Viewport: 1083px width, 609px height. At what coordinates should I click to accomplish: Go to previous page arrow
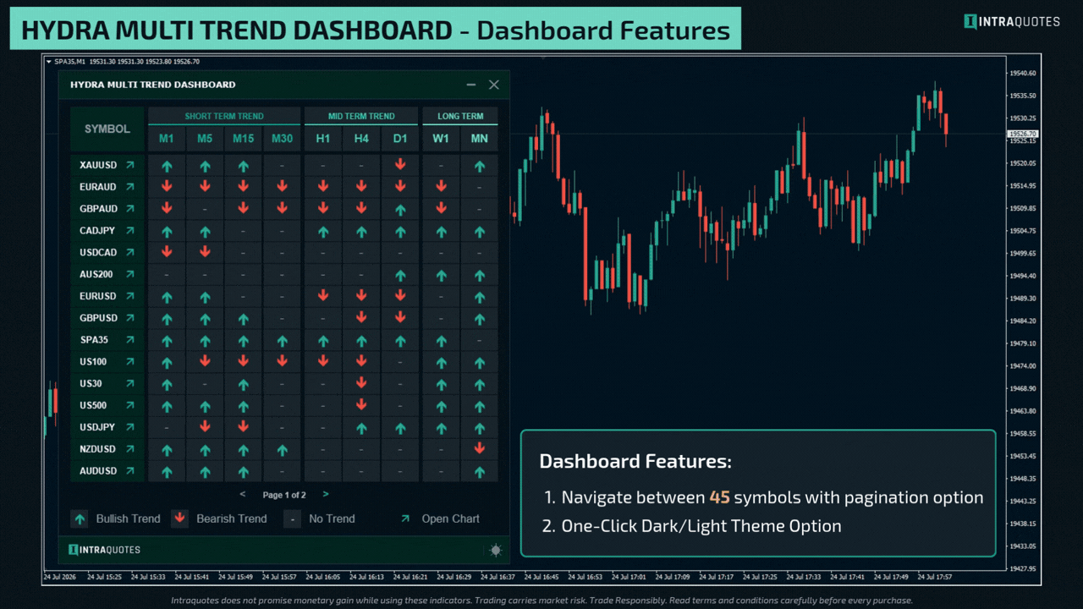(243, 495)
